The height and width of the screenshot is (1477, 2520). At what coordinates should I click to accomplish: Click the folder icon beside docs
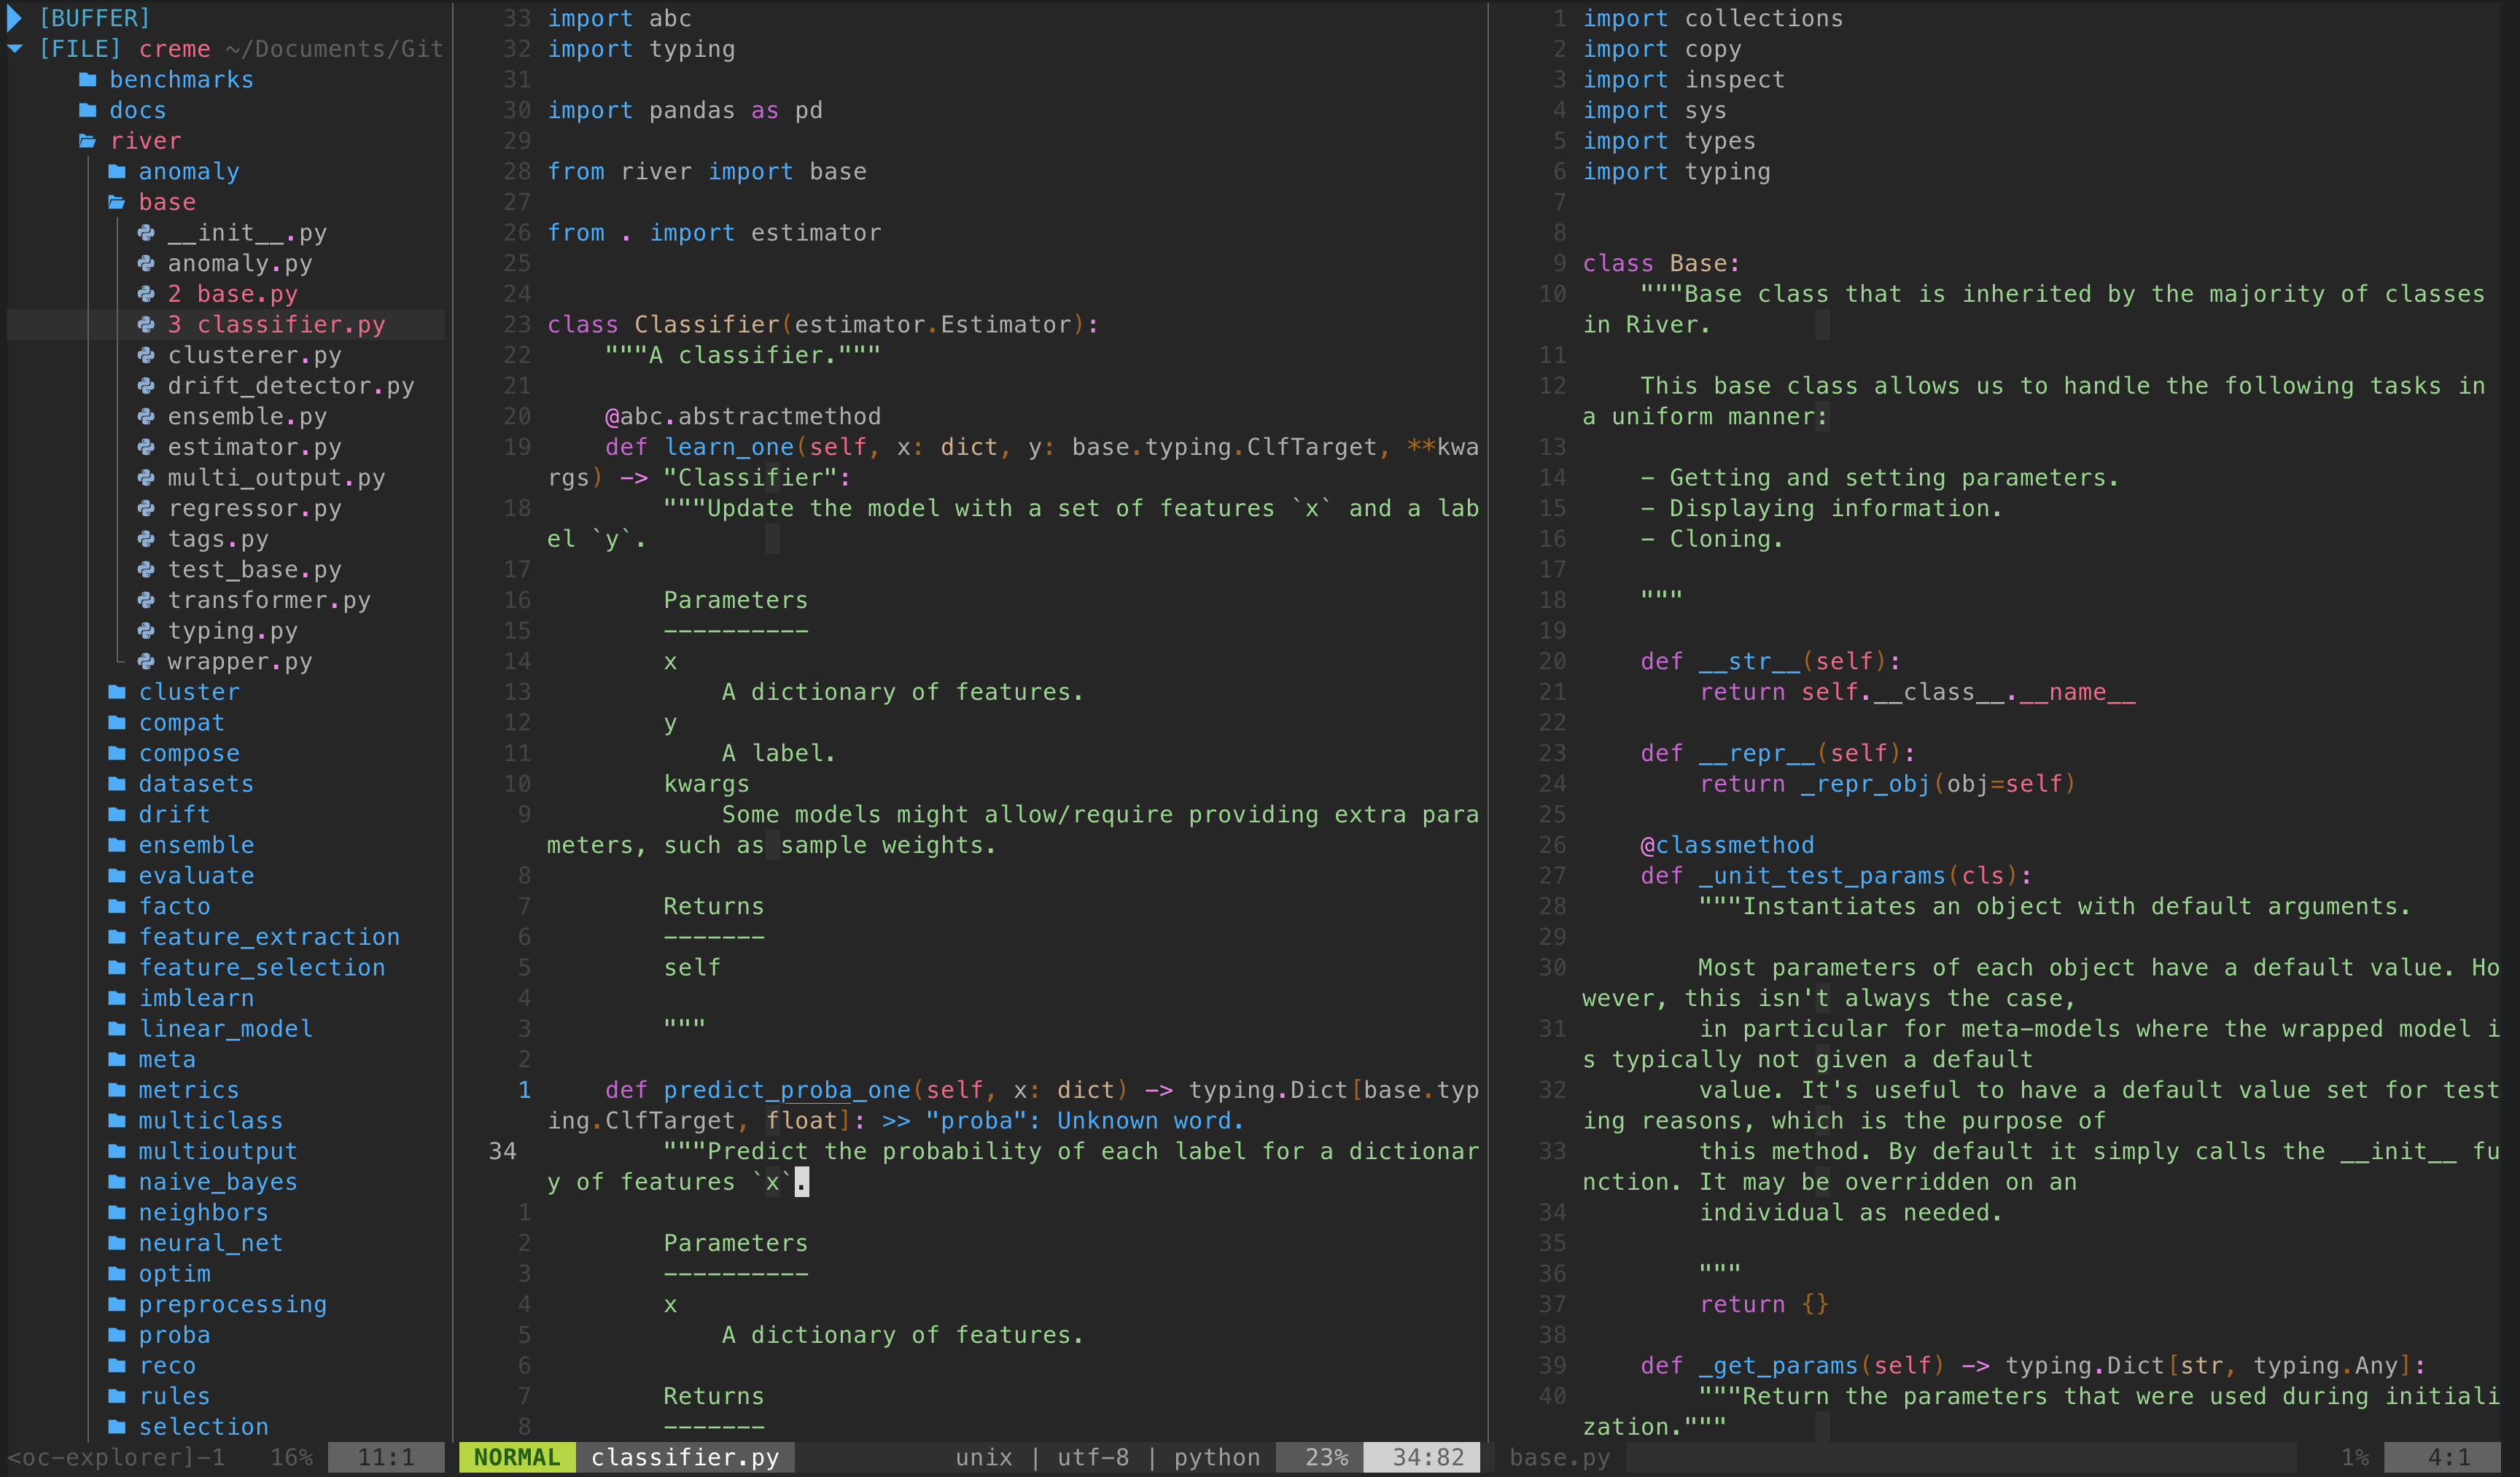pyautogui.click(x=88, y=110)
